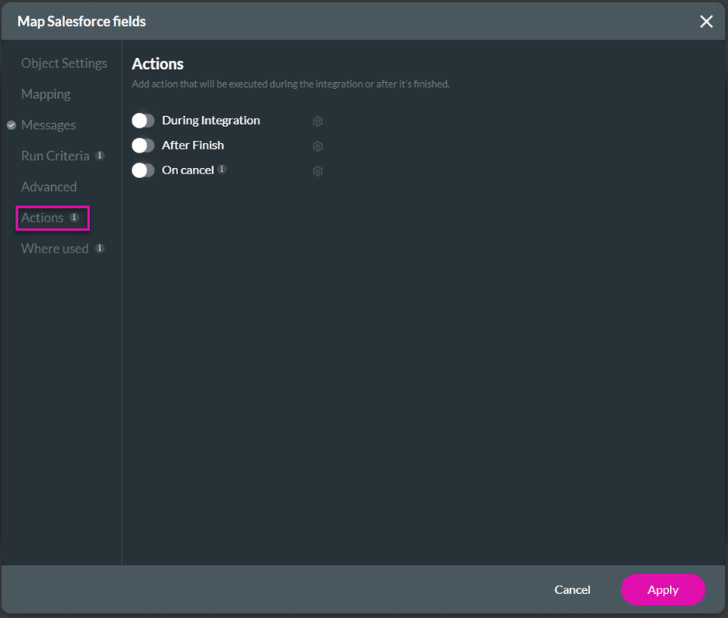Click info icon beside Actions tab
The width and height of the screenshot is (728, 618).
pos(74,218)
